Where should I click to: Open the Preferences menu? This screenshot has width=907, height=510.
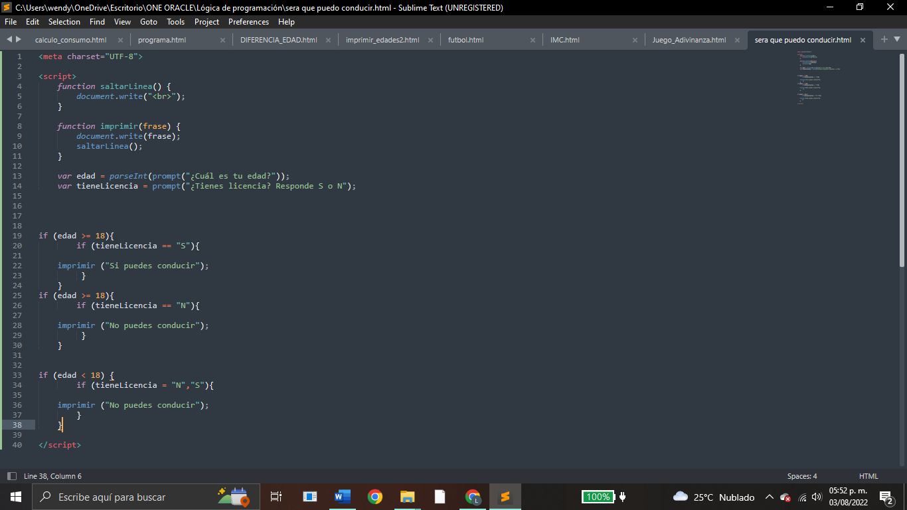pyautogui.click(x=249, y=22)
